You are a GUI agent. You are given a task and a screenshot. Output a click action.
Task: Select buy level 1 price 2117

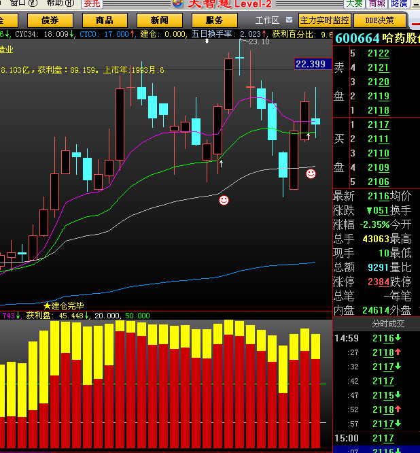pyautogui.click(x=379, y=124)
